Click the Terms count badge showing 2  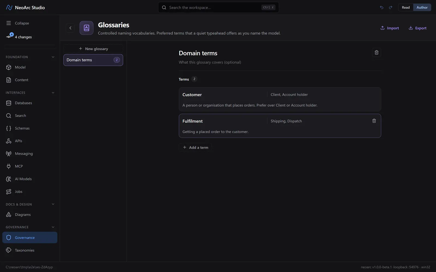pos(194,79)
